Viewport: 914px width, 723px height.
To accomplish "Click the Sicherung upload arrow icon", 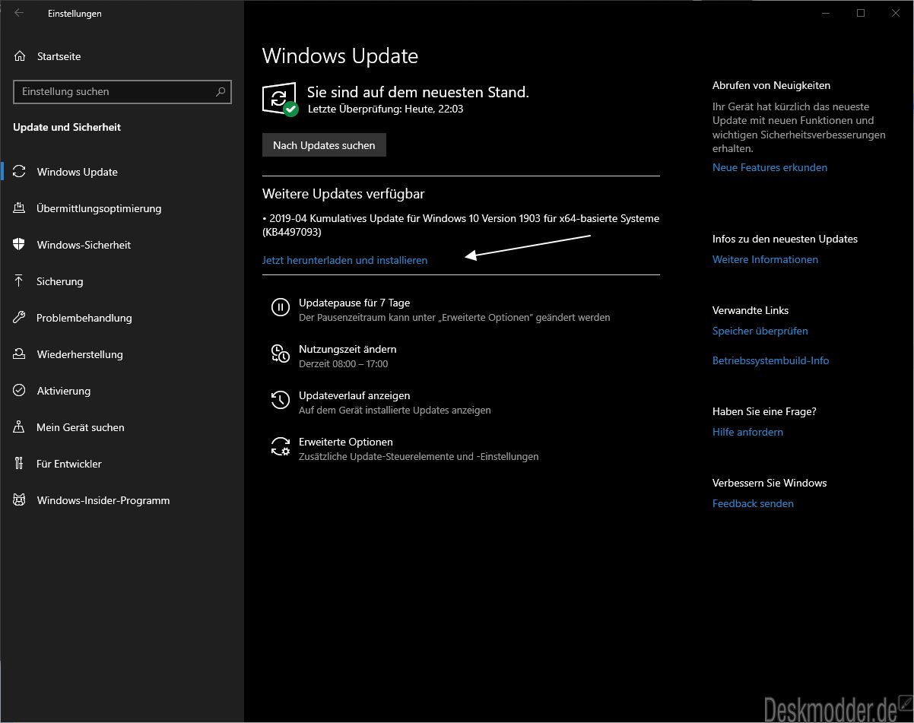I will tap(20, 281).
